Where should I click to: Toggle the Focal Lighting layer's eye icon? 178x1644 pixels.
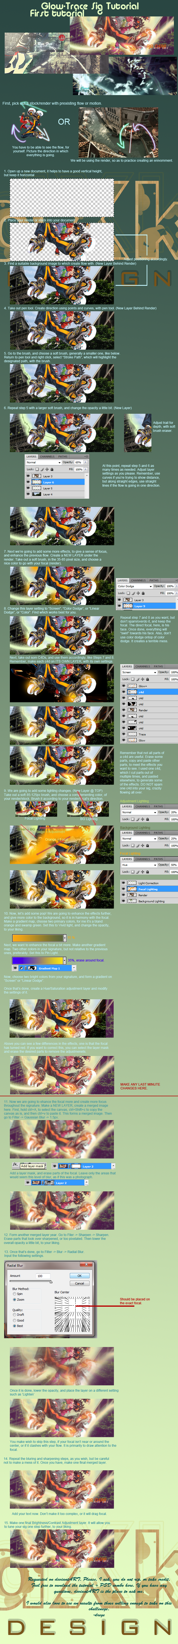tap(123, 889)
